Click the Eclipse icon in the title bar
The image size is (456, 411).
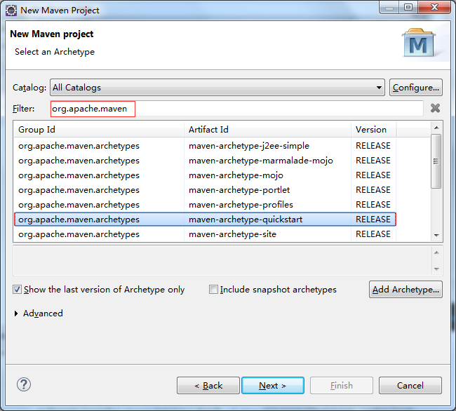pos(11,11)
